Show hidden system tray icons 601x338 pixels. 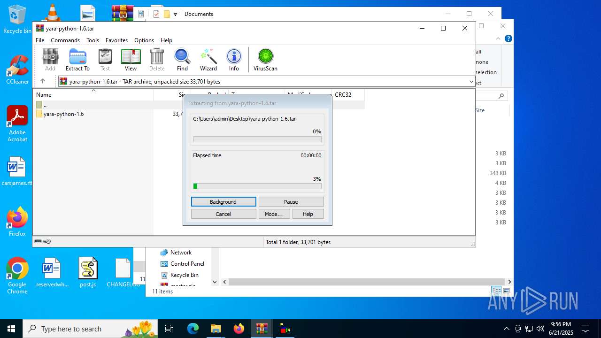tap(506, 329)
